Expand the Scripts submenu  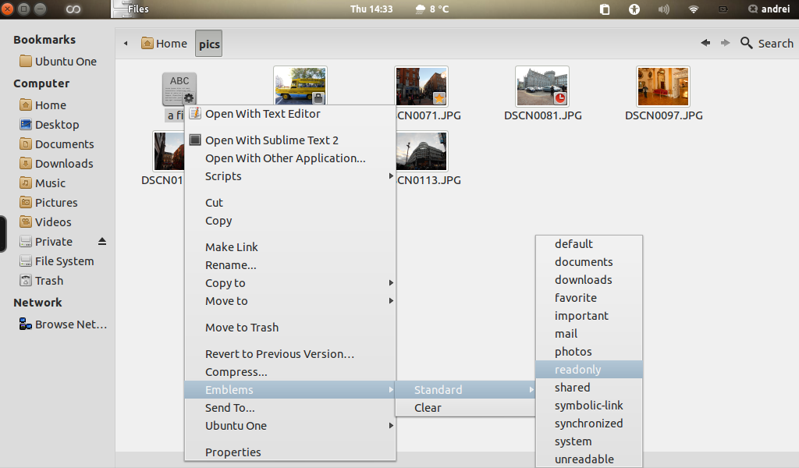223,176
